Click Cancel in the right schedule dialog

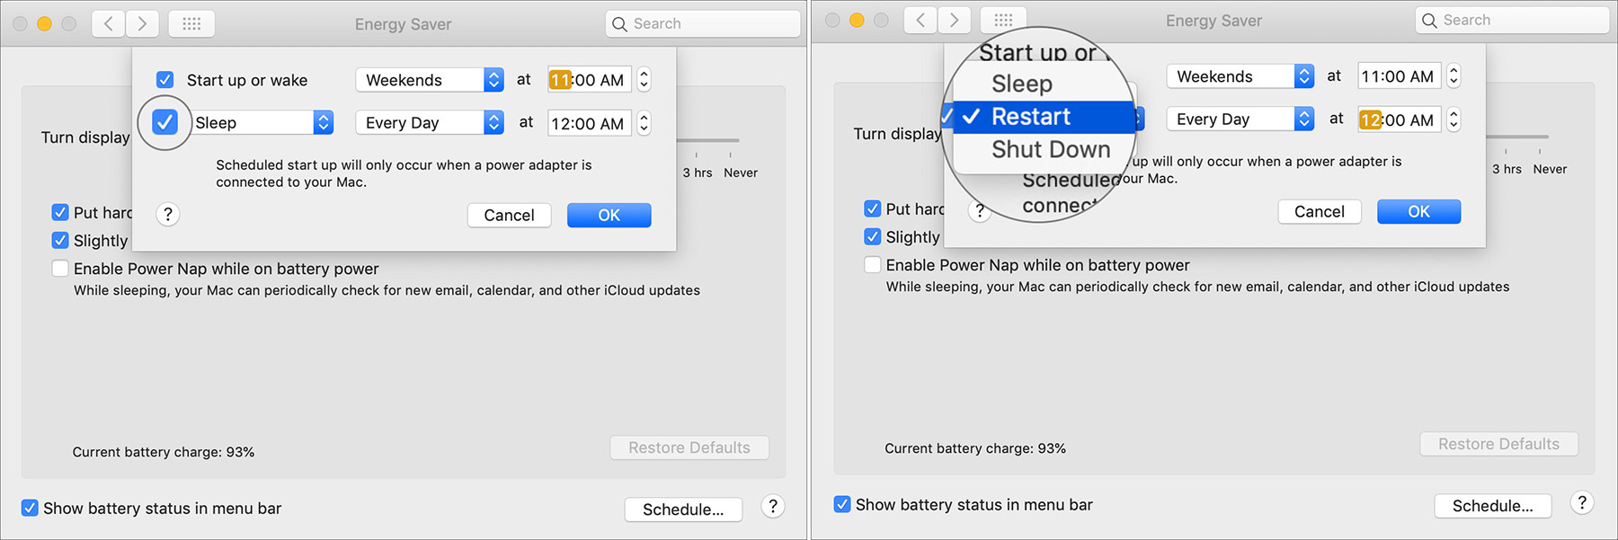[x=1319, y=211]
